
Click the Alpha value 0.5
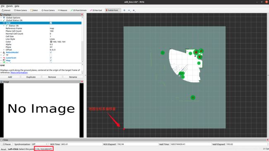tap(51, 44)
